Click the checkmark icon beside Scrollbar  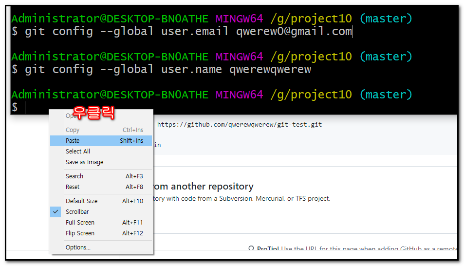(56, 211)
